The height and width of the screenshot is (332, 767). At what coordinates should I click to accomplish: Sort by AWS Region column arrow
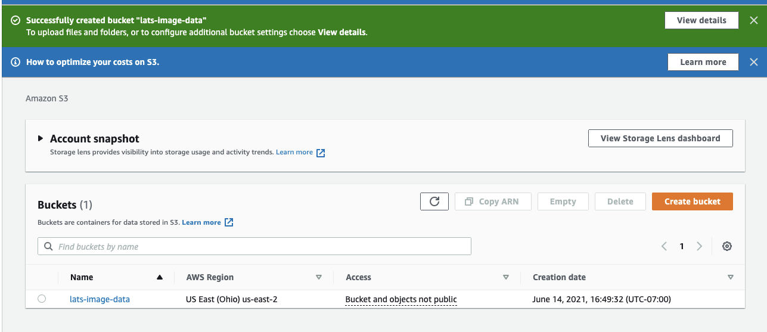[x=319, y=277]
